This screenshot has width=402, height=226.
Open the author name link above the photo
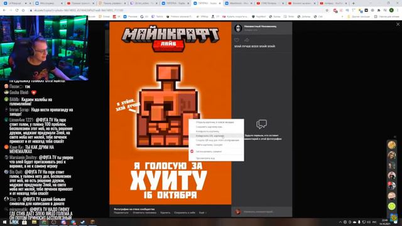click(260, 26)
